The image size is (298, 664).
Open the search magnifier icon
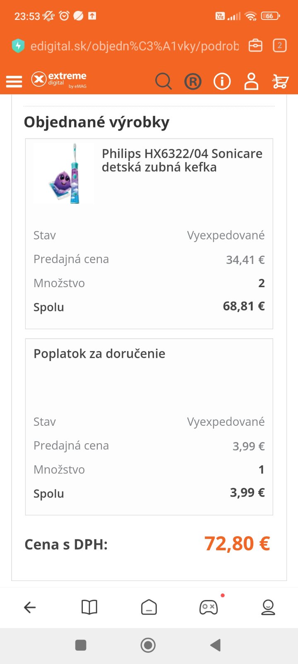163,81
